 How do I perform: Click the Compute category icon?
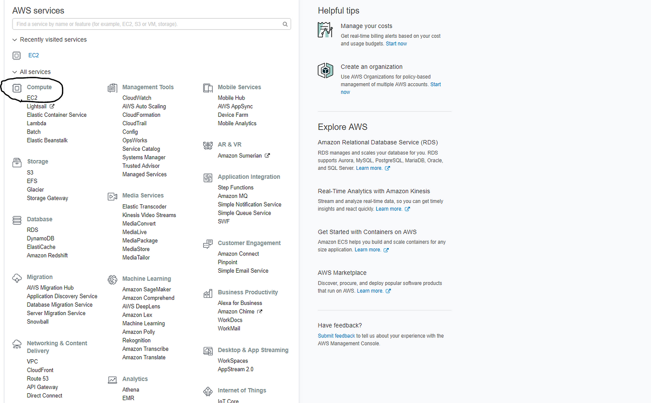pos(17,87)
